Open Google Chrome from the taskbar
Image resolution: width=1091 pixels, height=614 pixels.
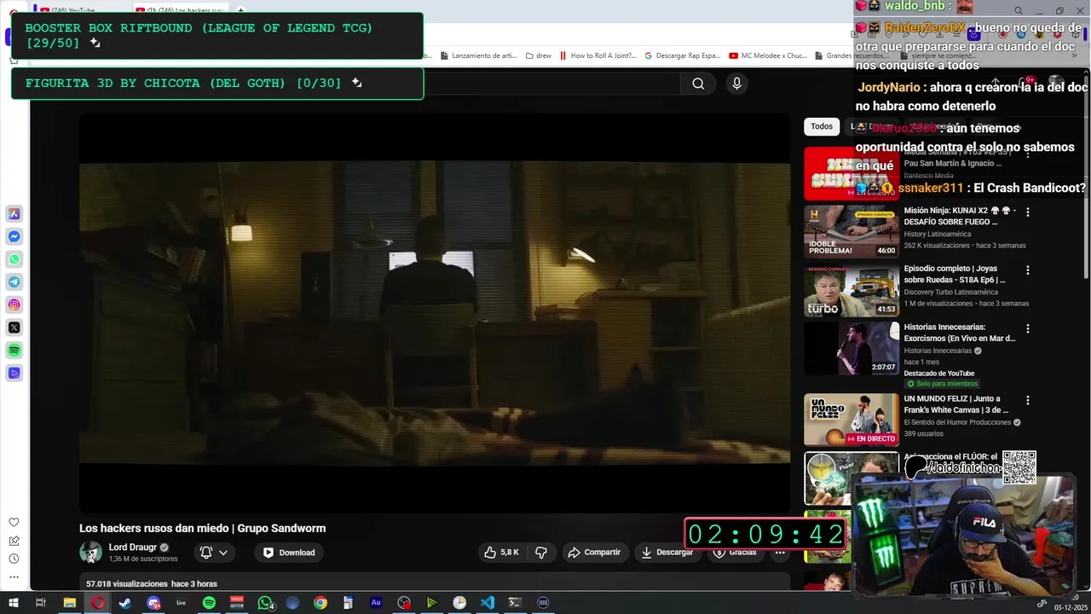pyautogui.click(x=320, y=603)
